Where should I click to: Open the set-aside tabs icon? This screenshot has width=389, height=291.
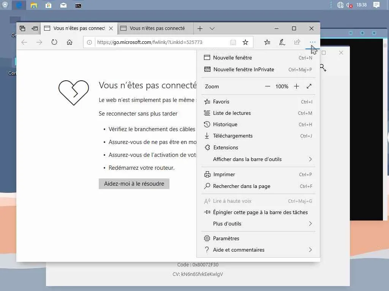22,28
